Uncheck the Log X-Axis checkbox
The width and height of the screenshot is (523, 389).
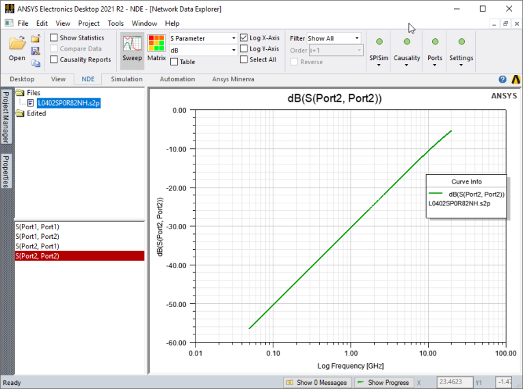click(244, 38)
